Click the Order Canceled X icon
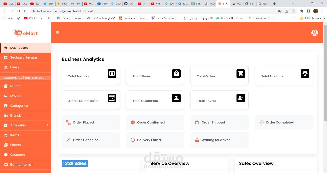The height and width of the screenshot is (173, 327). [x=68, y=140]
